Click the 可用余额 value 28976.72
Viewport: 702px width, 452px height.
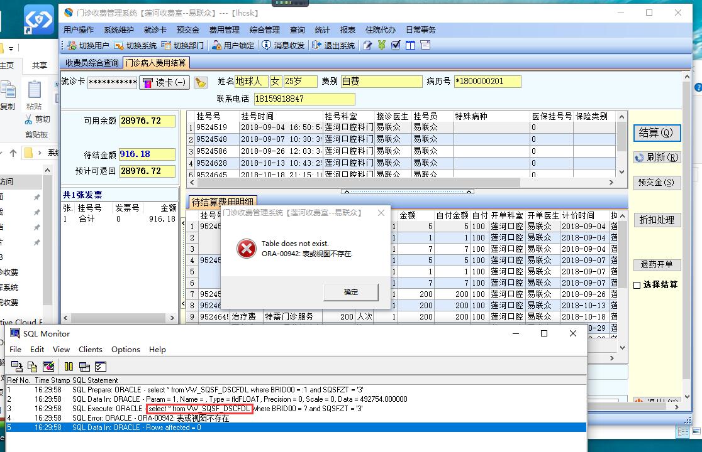147,121
